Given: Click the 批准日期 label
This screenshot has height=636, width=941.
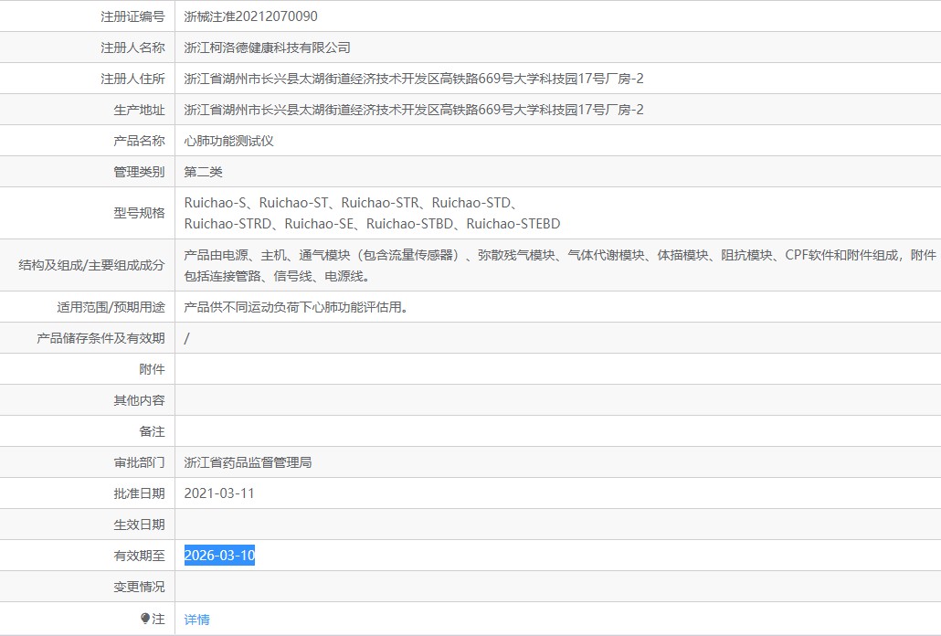Looking at the screenshot, I should click(139, 493).
